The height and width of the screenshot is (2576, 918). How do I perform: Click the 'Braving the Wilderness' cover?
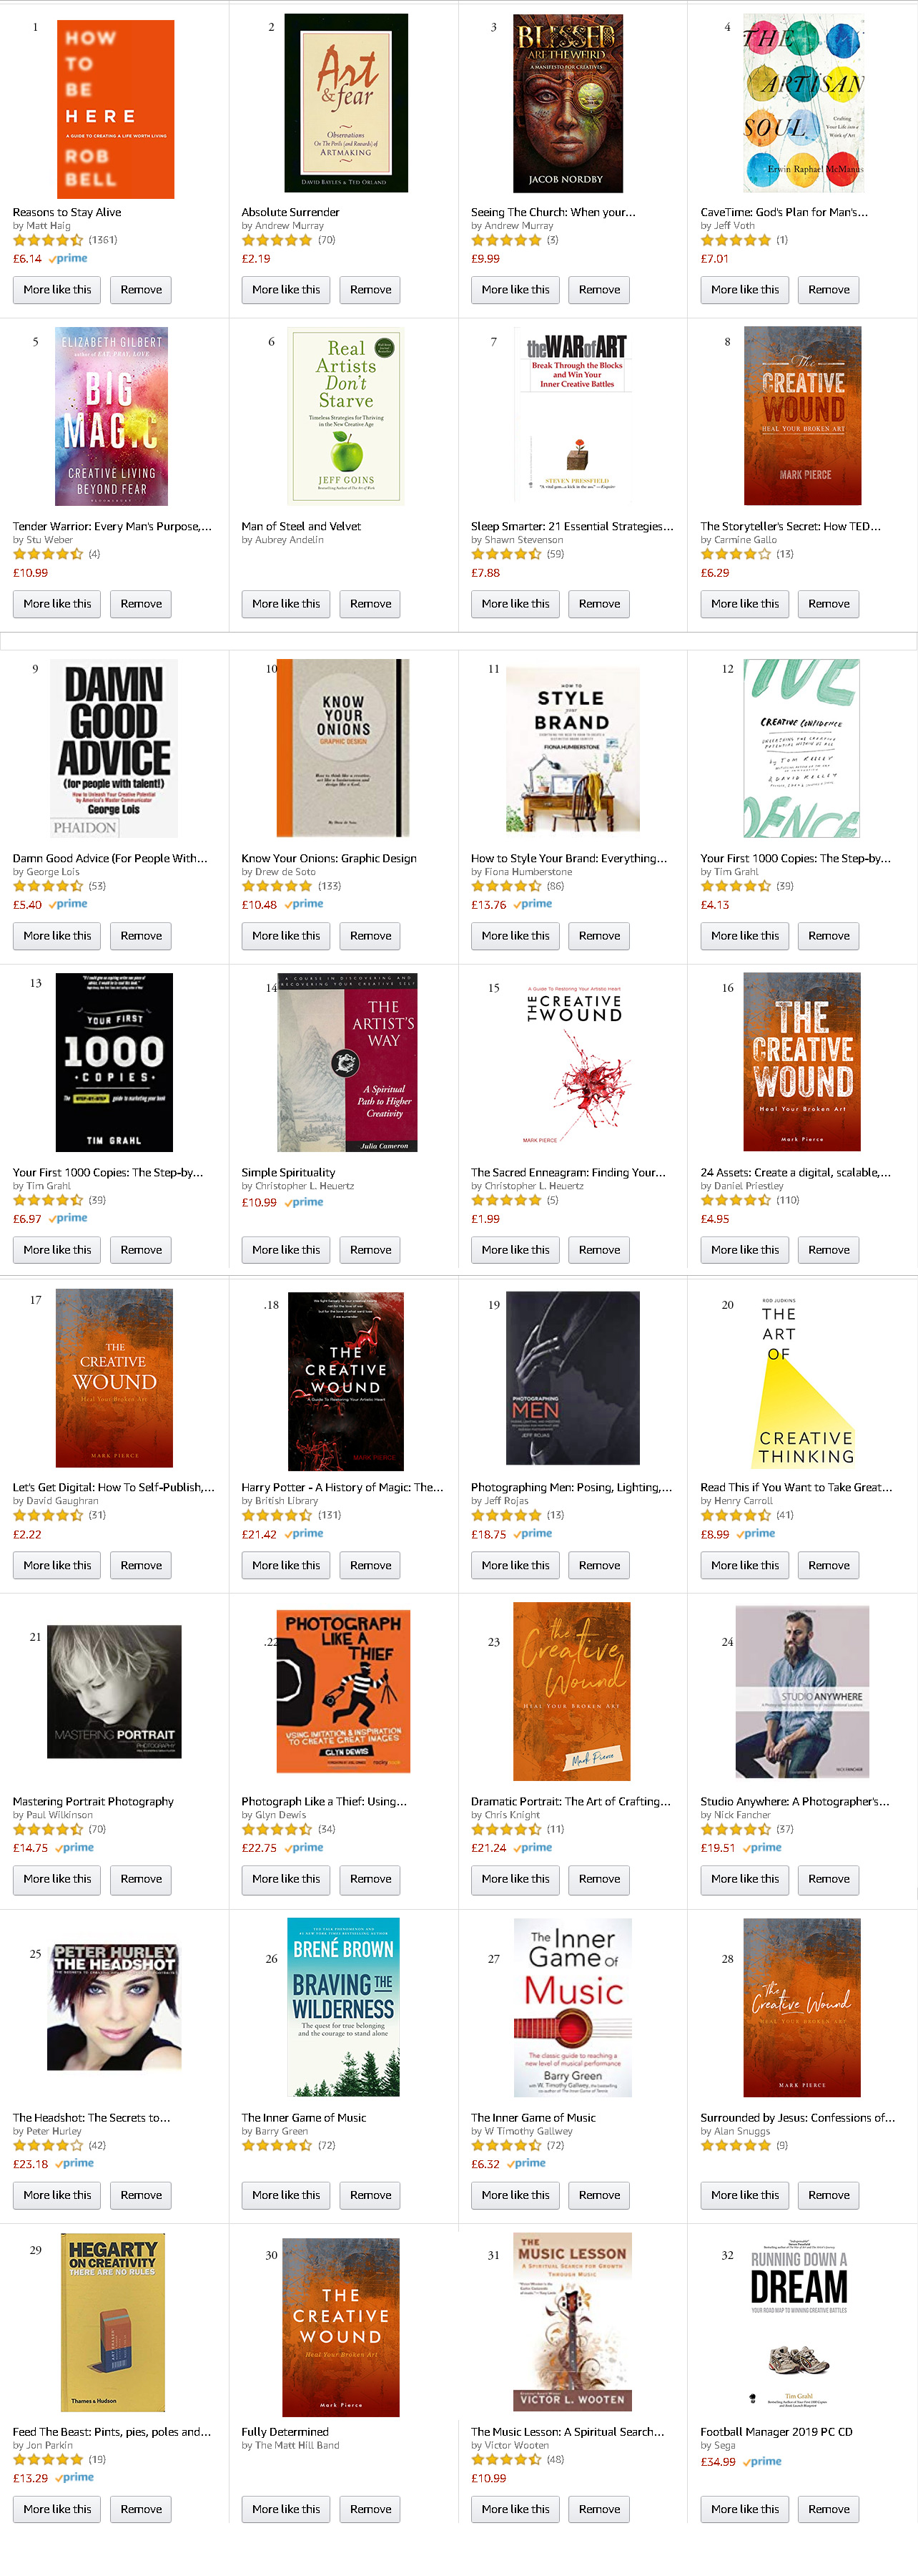pyautogui.click(x=342, y=2007)
